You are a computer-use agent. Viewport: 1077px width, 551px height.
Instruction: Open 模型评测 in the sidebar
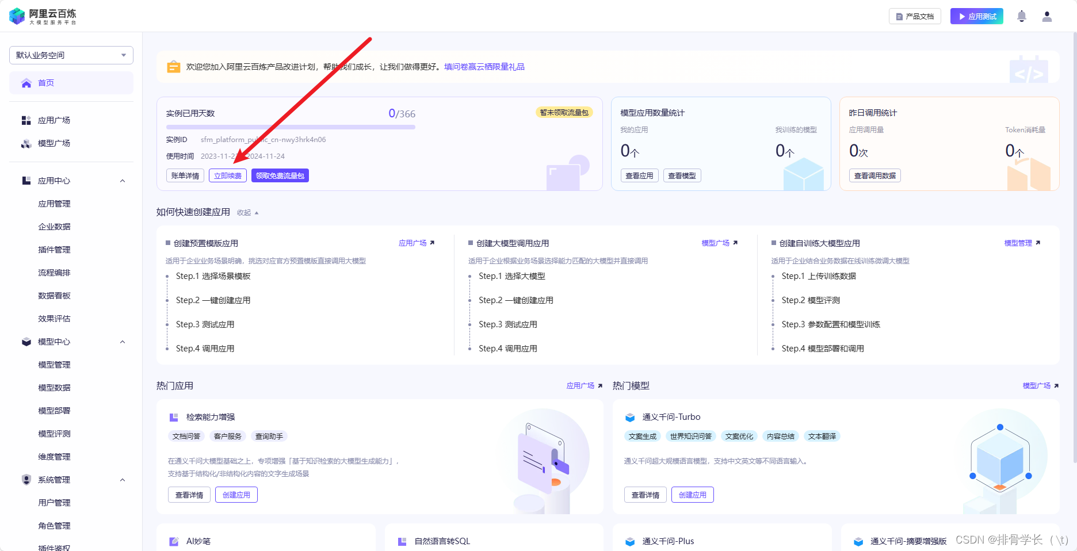tap(54, 434)
